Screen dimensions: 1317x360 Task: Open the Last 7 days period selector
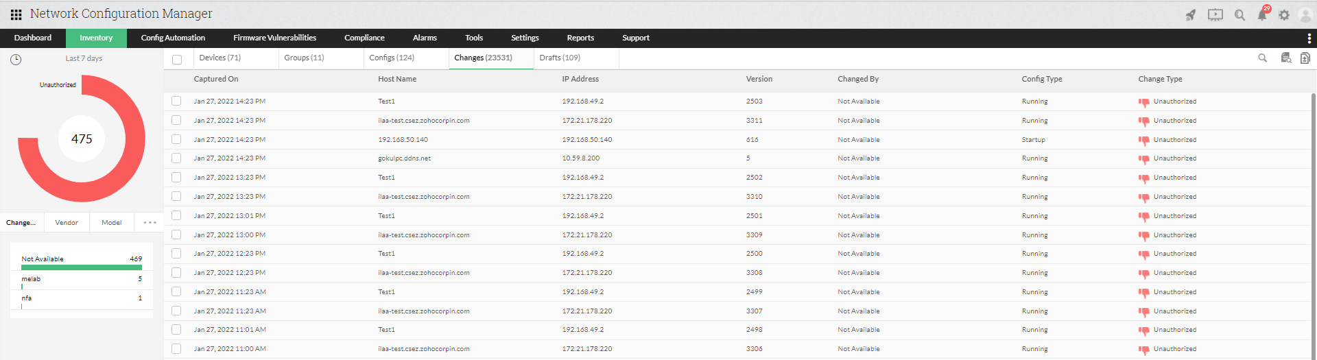(84, 59)
